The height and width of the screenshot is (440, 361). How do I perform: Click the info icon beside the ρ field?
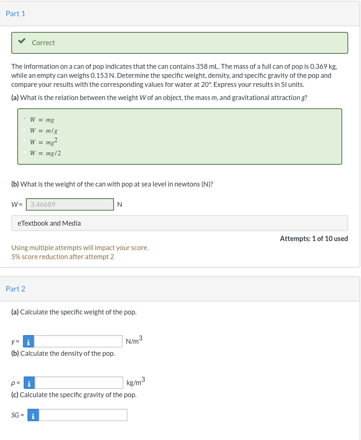pos(28,382)
